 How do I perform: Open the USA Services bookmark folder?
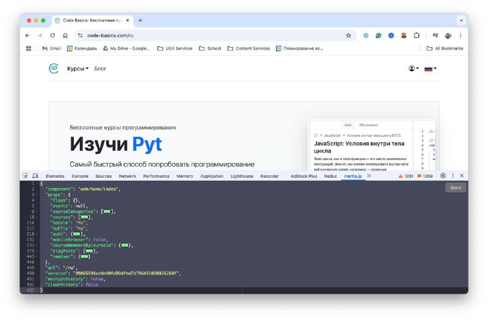coord(175,48)
